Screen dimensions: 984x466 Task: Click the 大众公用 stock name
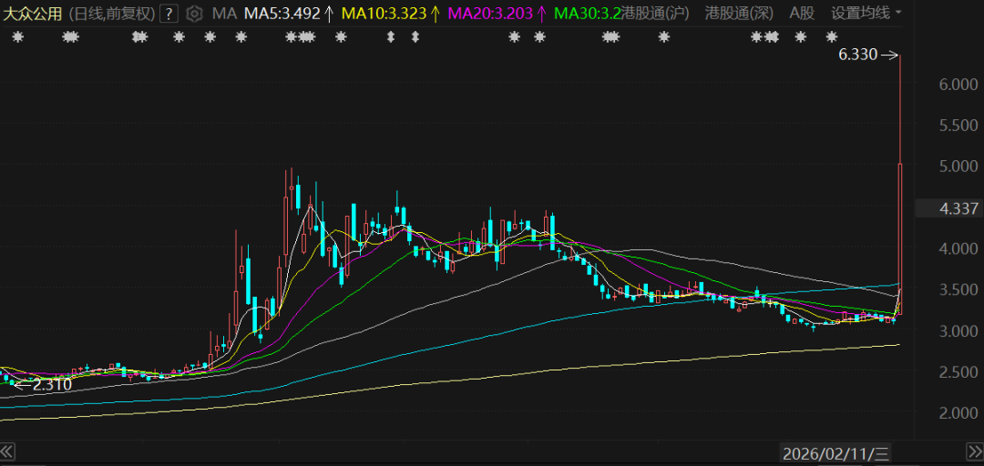point(33,14)
